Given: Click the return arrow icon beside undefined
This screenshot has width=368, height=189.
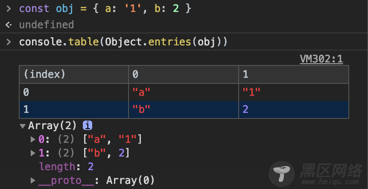Looking at the screenshot, I should (x=9, y=25).
